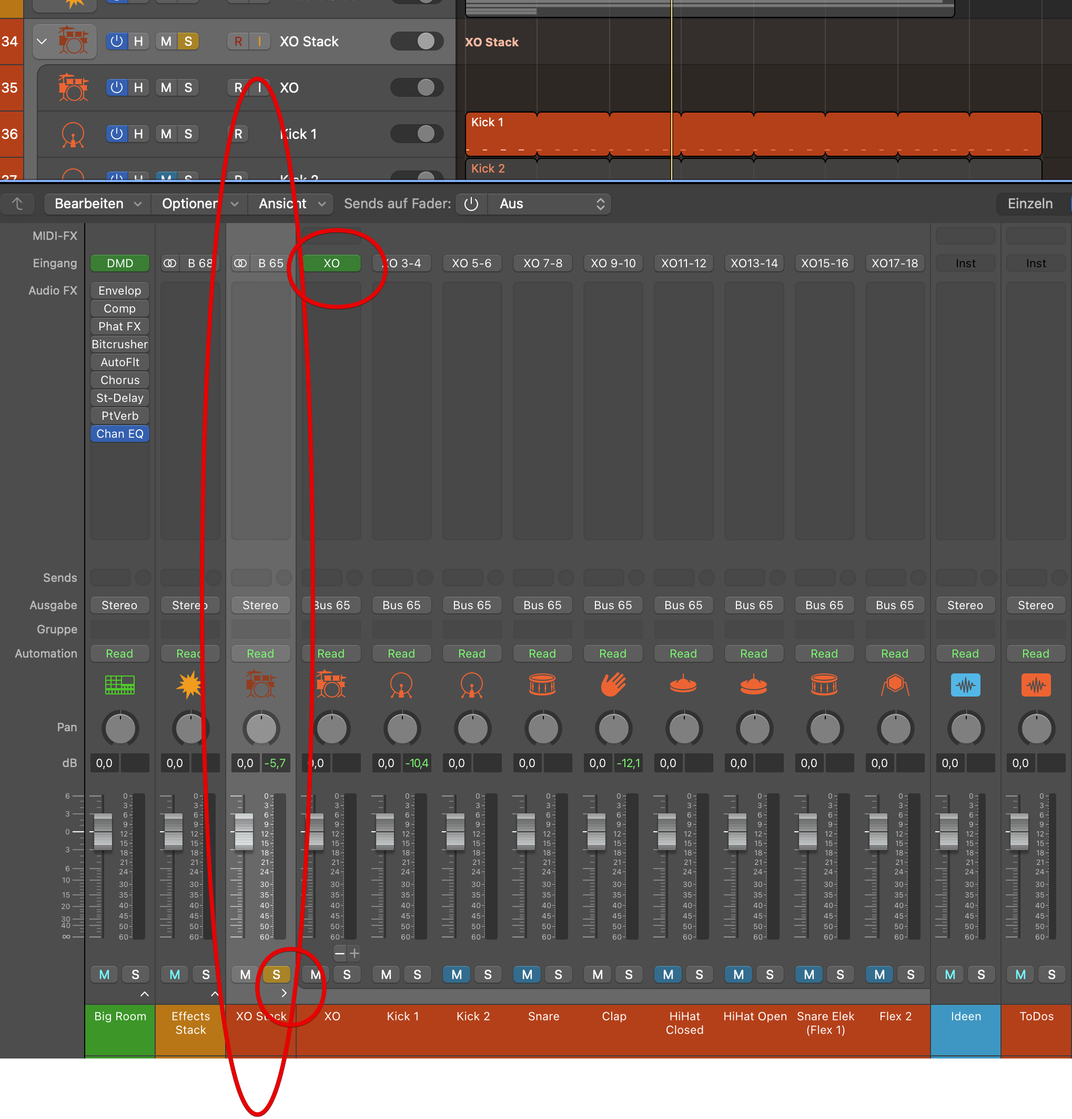Viewport: 1072px width, 1119px height.
Task: Open Kick 1 output Bus 65 menu
Action: coord(401,605)
